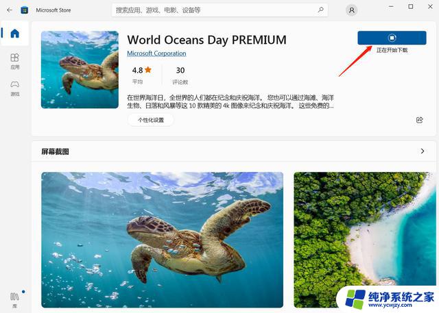Click the Microsoft Store logo icon
Screen dimensions: 439x313
pyautogui.click(x=25, y=10)
